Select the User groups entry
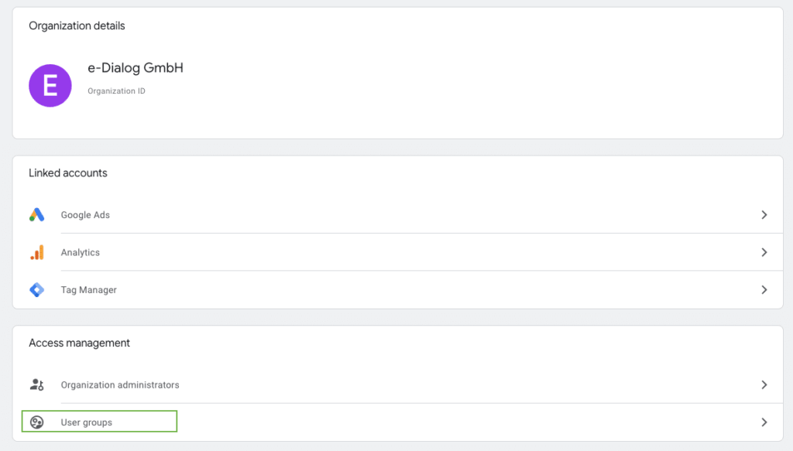Image resolution: width=793 pixels, height=451 pixels. 87,422
